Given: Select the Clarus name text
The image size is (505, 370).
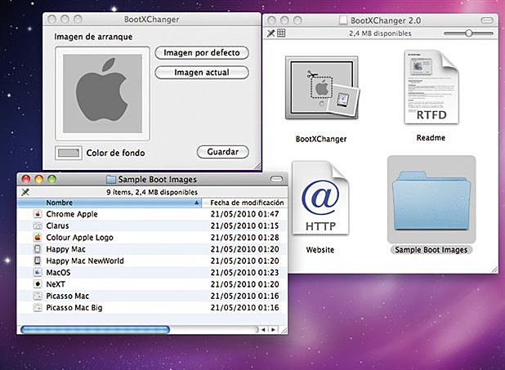Looking at the screenshot, I should click(x=57, y=225).
